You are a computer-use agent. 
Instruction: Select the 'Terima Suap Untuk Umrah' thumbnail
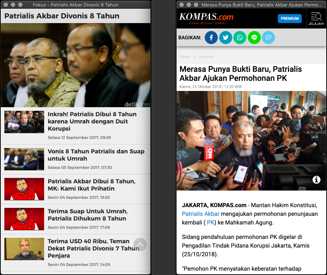[x=24, y=219]
